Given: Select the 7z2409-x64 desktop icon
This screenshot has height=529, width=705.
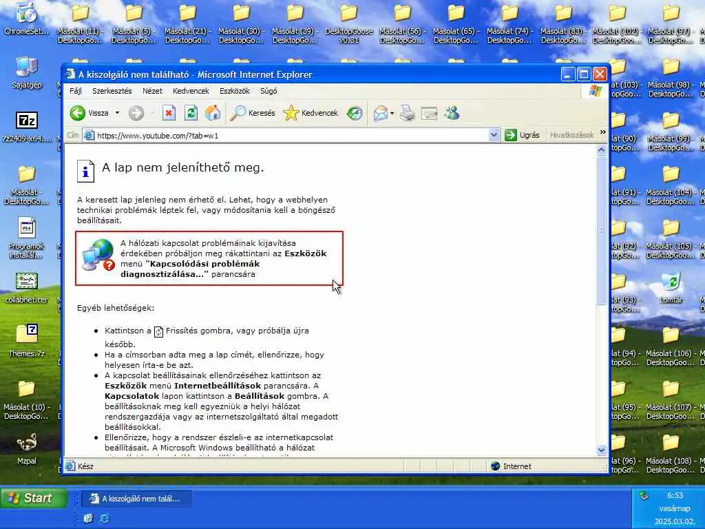Looking at the screenshot, I should [x=27, y=127].
